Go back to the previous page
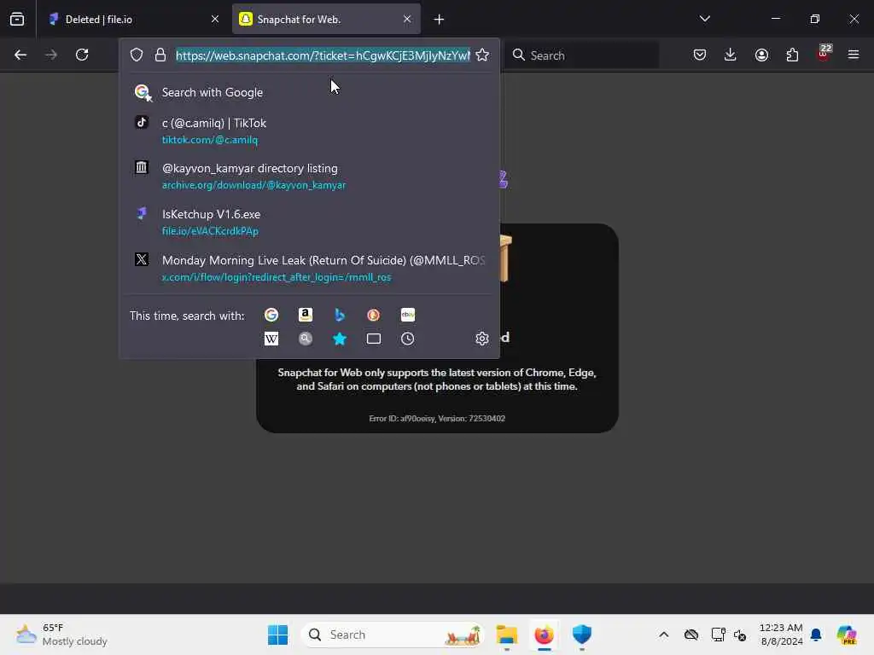Image resolution: width=874 pixels, height=655 pixels. pyautogui.click(x=20, y=55)
